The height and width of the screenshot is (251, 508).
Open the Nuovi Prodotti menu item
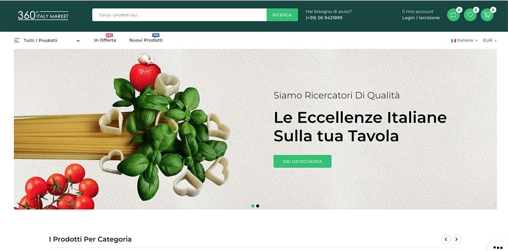(x=146, y=40)
